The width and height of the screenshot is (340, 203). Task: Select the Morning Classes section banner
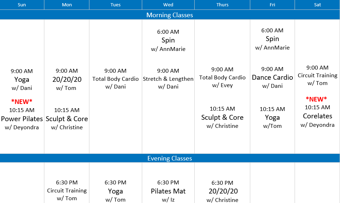coord(170,15)
